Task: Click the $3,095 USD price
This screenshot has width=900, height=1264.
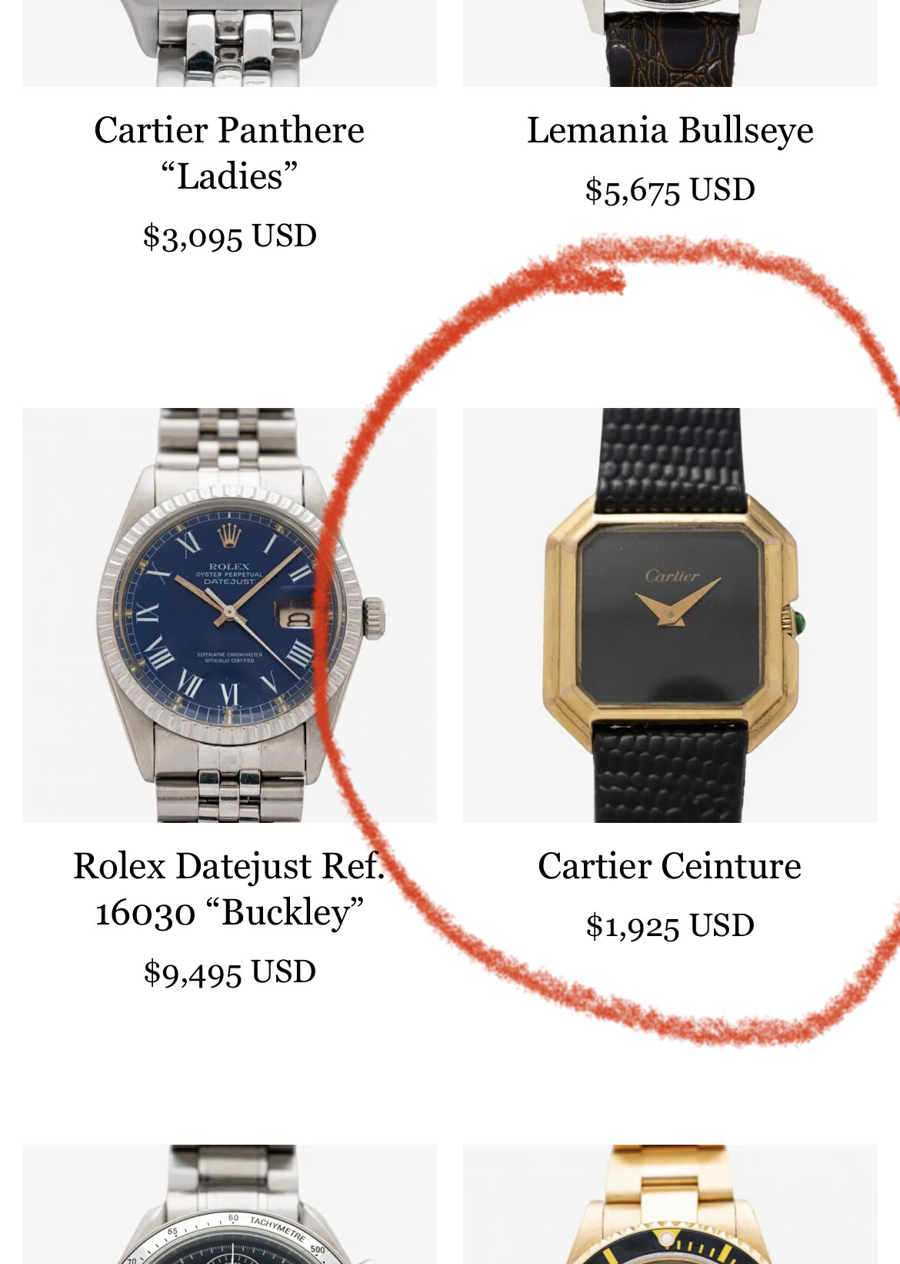Action: pyautogui.click(x=229, y=236)
